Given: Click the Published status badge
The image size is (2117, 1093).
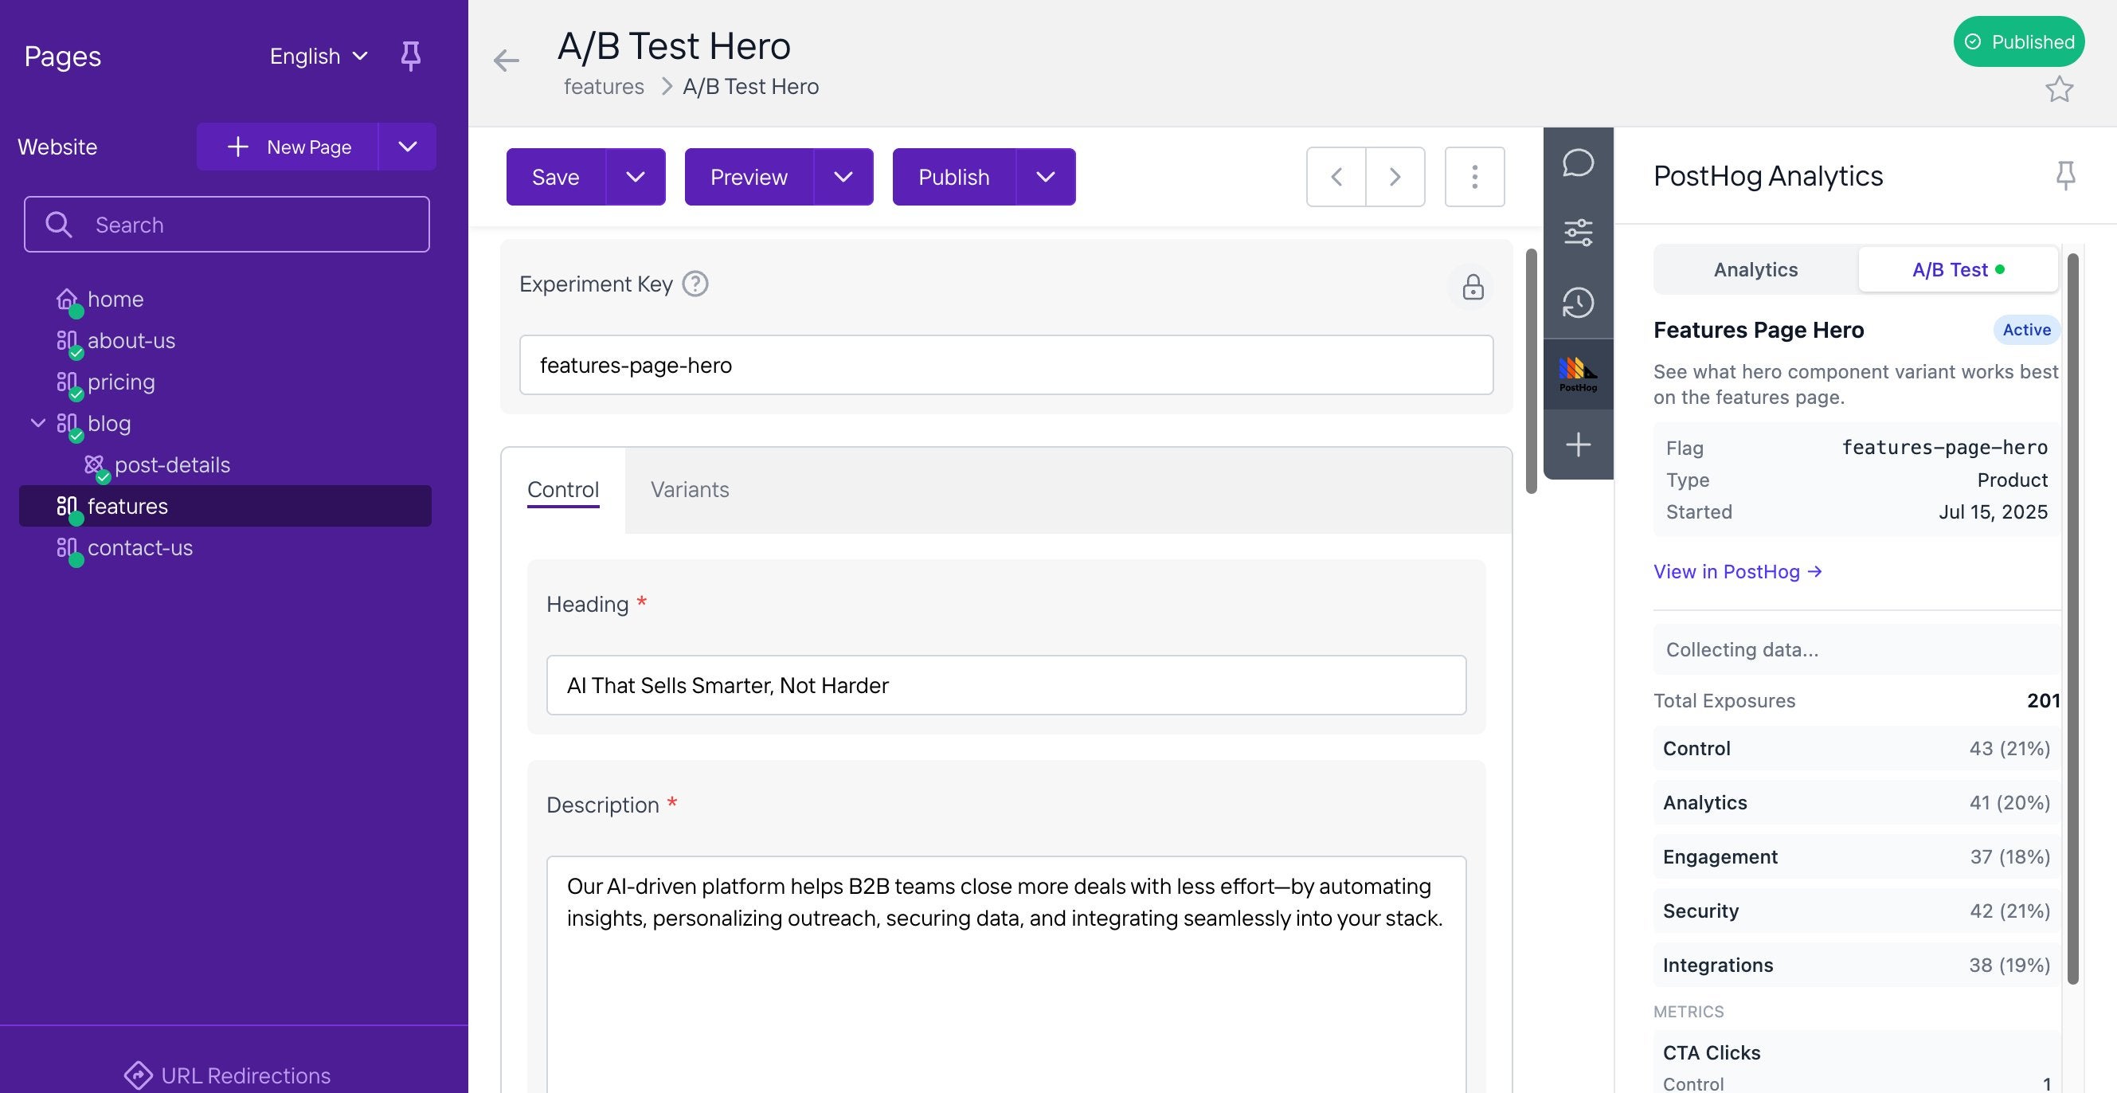Looking at the screenshot, I should click(x=2018, y=41).
